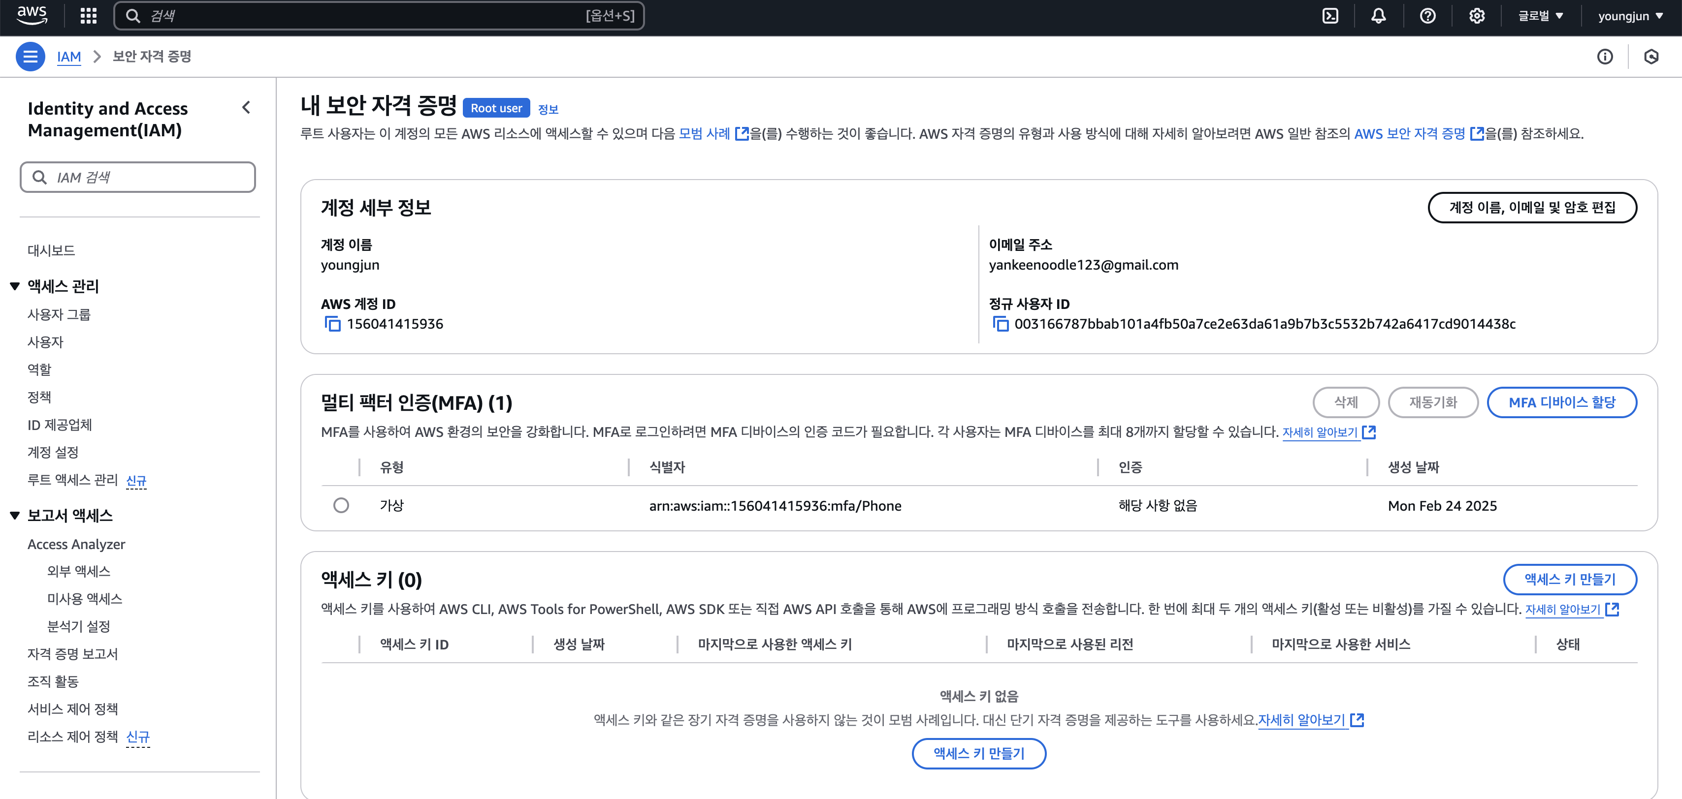The image size is (1682, 799).
Task: Collapse the 보고서 액세스 section
Action: 15,516
